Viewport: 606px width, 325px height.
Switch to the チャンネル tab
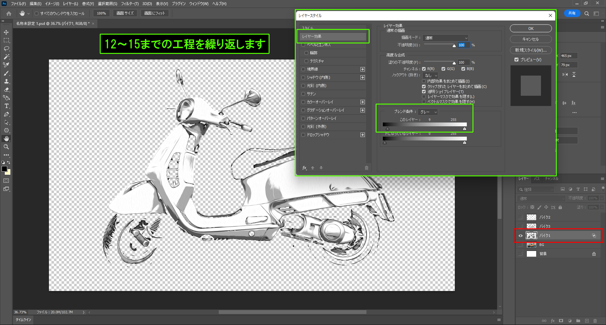click(551, 179)
